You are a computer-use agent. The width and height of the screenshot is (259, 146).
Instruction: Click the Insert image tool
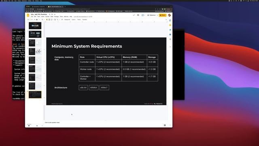point(52,20)
